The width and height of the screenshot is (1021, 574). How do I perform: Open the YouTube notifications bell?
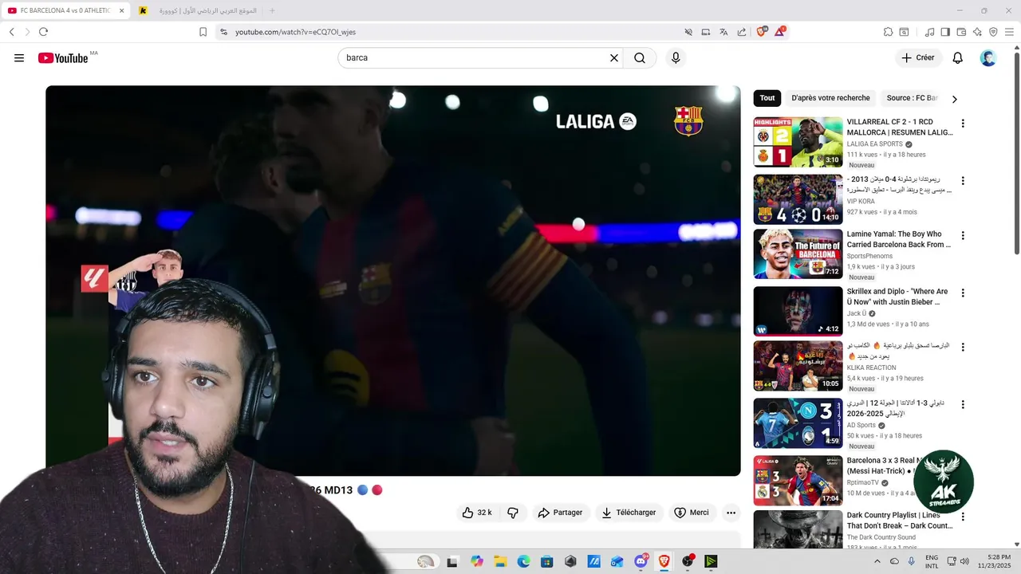pyautogui.click(x=958, y=58)
